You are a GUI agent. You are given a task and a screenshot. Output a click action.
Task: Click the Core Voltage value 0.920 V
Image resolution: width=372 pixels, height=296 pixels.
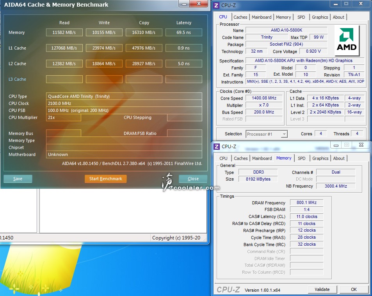(x=313, y=51)
